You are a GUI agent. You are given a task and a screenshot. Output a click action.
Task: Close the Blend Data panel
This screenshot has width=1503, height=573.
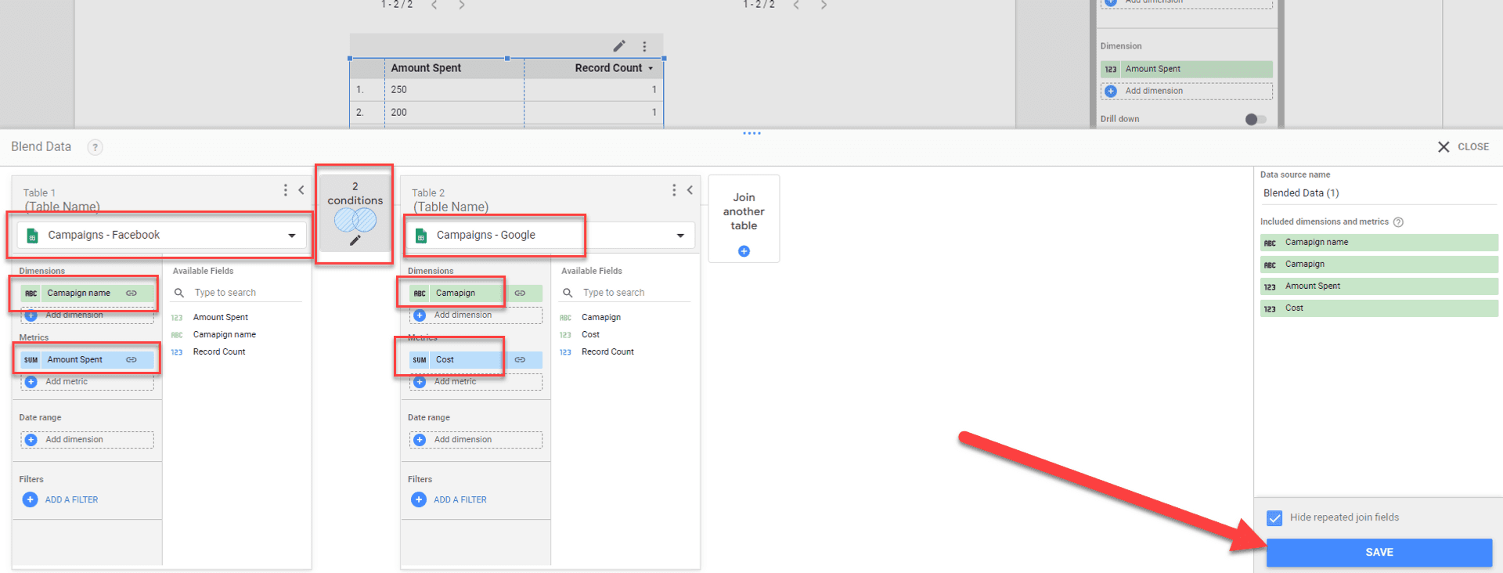tap(1463, 147)
